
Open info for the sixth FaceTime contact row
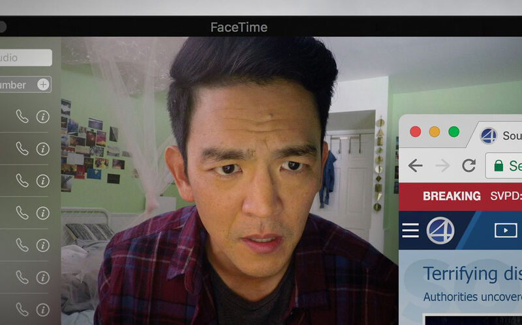click(43, 277)
